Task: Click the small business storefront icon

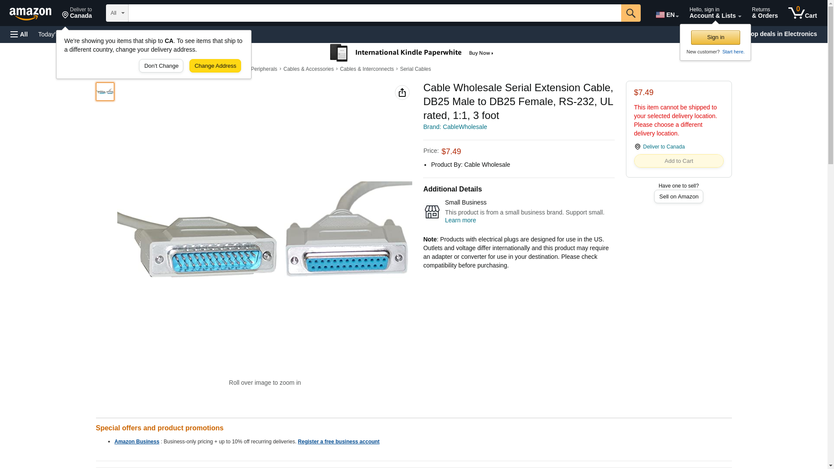Action: tap(432, 212)
